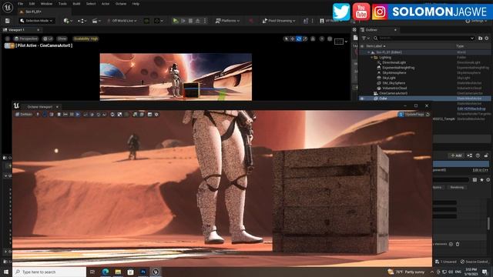
Task: Click the Eject button in main toolbar
Action: click(198, 21)
